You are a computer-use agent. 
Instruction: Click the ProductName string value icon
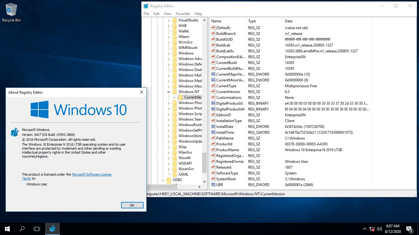click(x=213, y=150)
